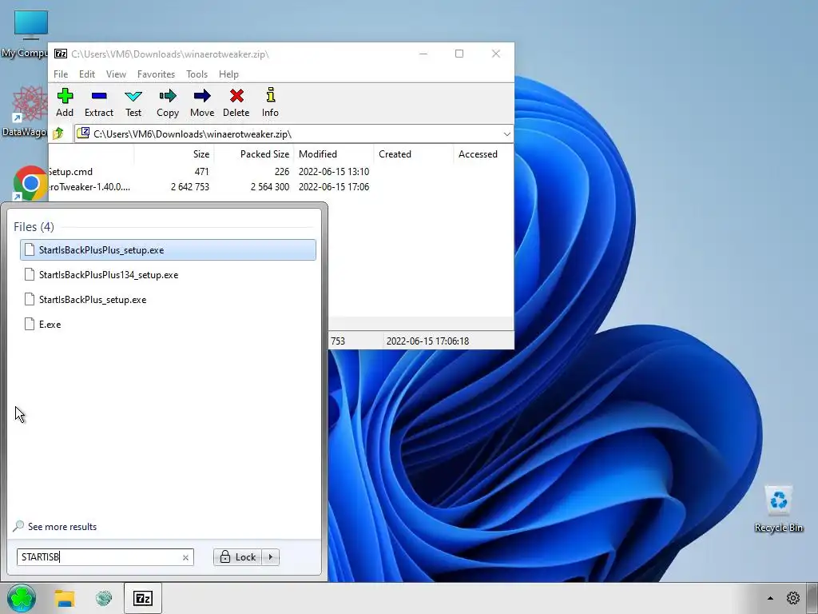Click the magnifier beside See more results
The width and height of the screenshot is (818, 614).
(18, 526)
